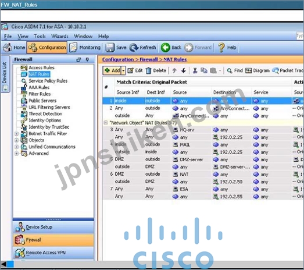Open the View menu
This screenshot has height=270, width=304.
click(23, 36)
